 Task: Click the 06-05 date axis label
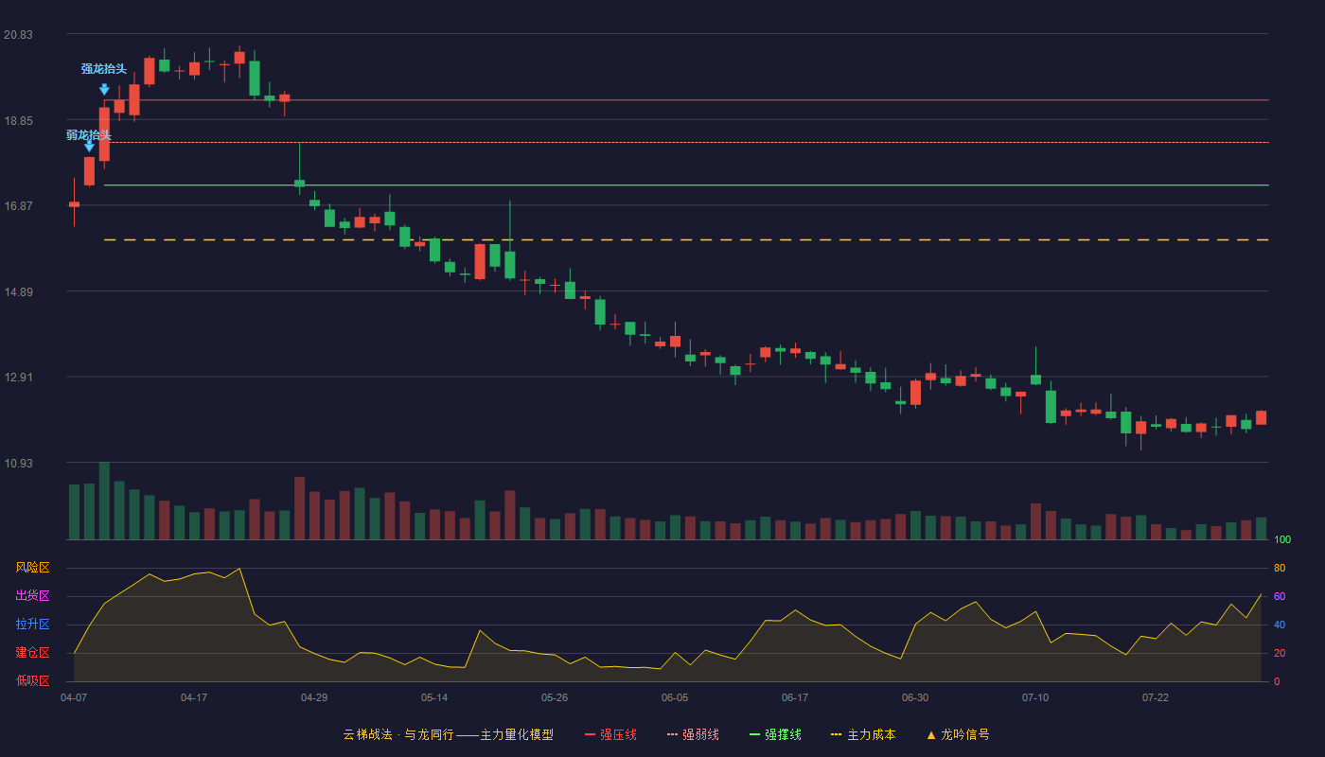tap(675, 697)
